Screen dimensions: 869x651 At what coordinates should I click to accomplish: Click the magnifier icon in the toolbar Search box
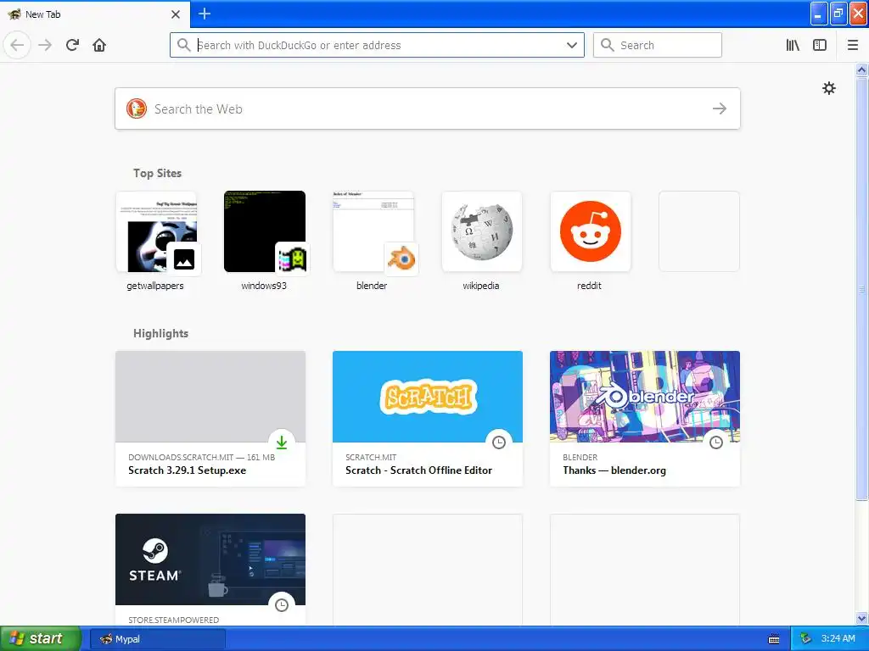click(608, 45)
